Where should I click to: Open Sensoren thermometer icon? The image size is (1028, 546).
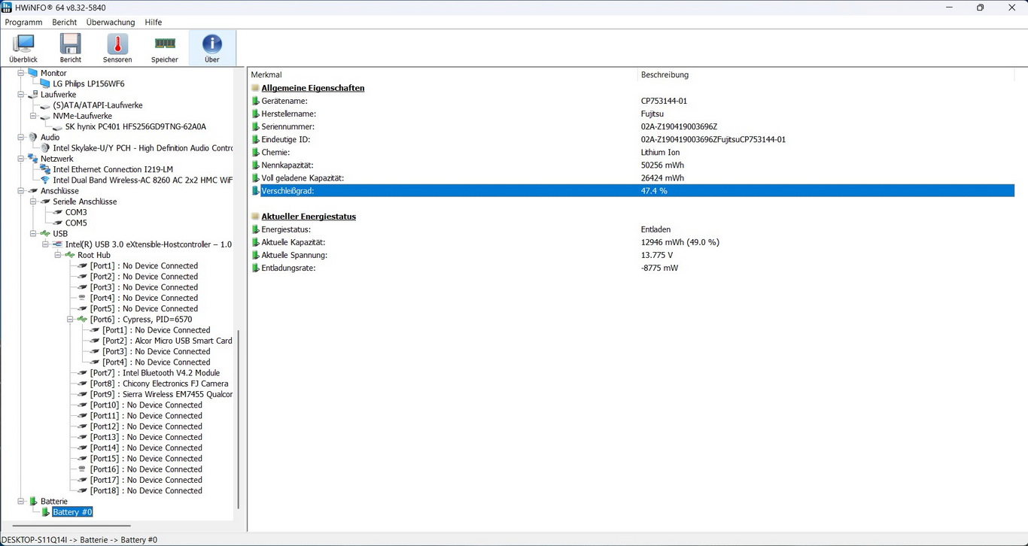tap(117, 48)
